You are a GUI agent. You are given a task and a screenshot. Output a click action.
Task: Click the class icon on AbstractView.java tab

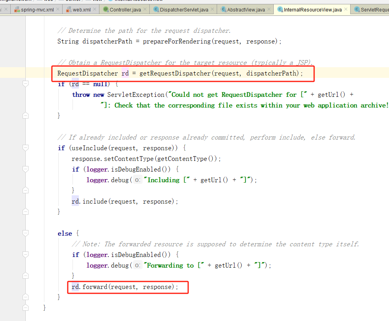223,9
